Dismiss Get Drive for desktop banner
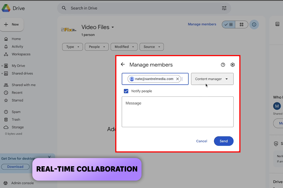Image resolution: width=283 pixels, height=188 pixels. coord(49,157)
